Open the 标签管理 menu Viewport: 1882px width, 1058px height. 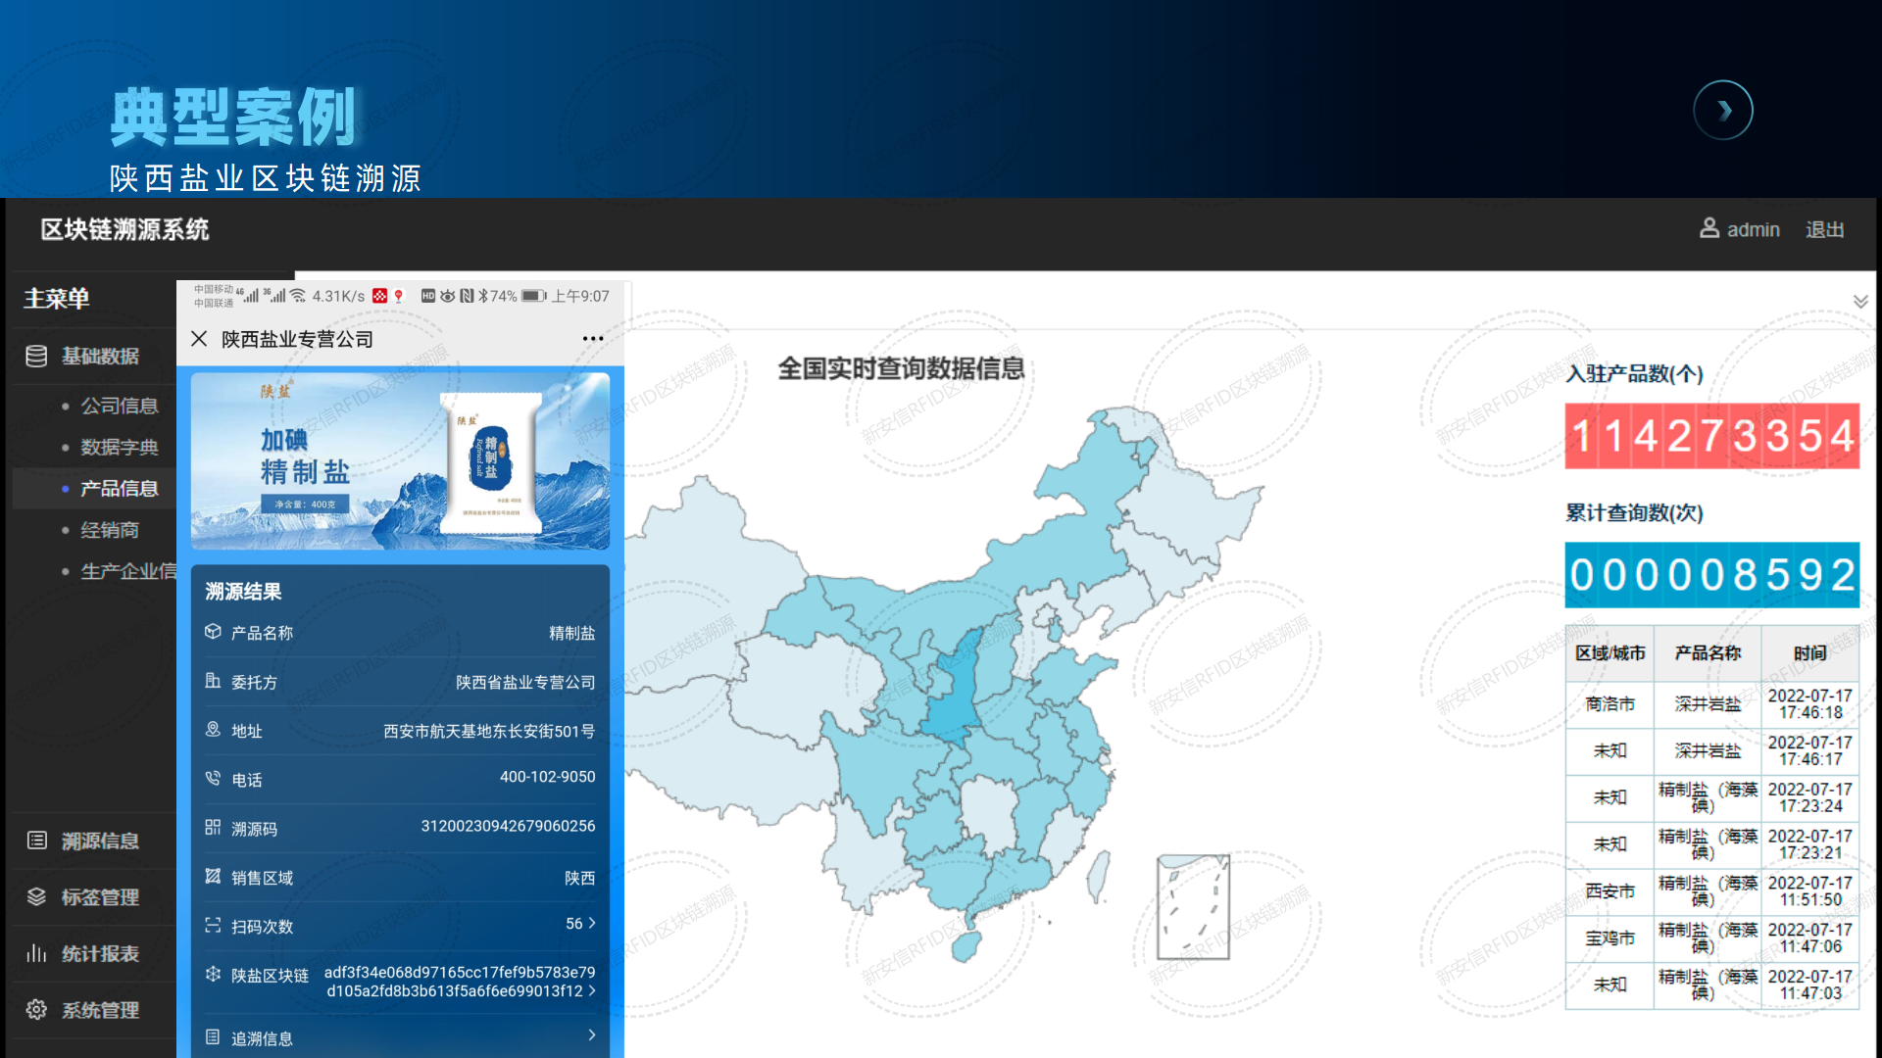[x=100, y=896]
